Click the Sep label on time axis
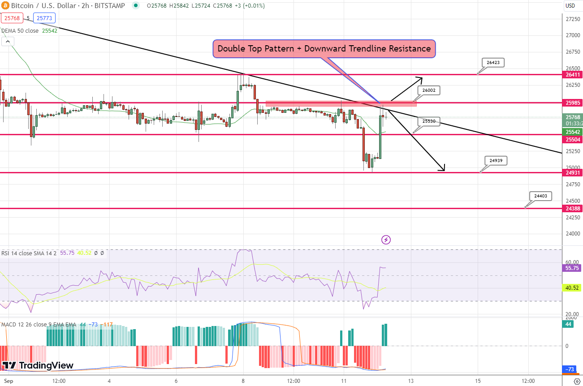 tap(5, 381)
